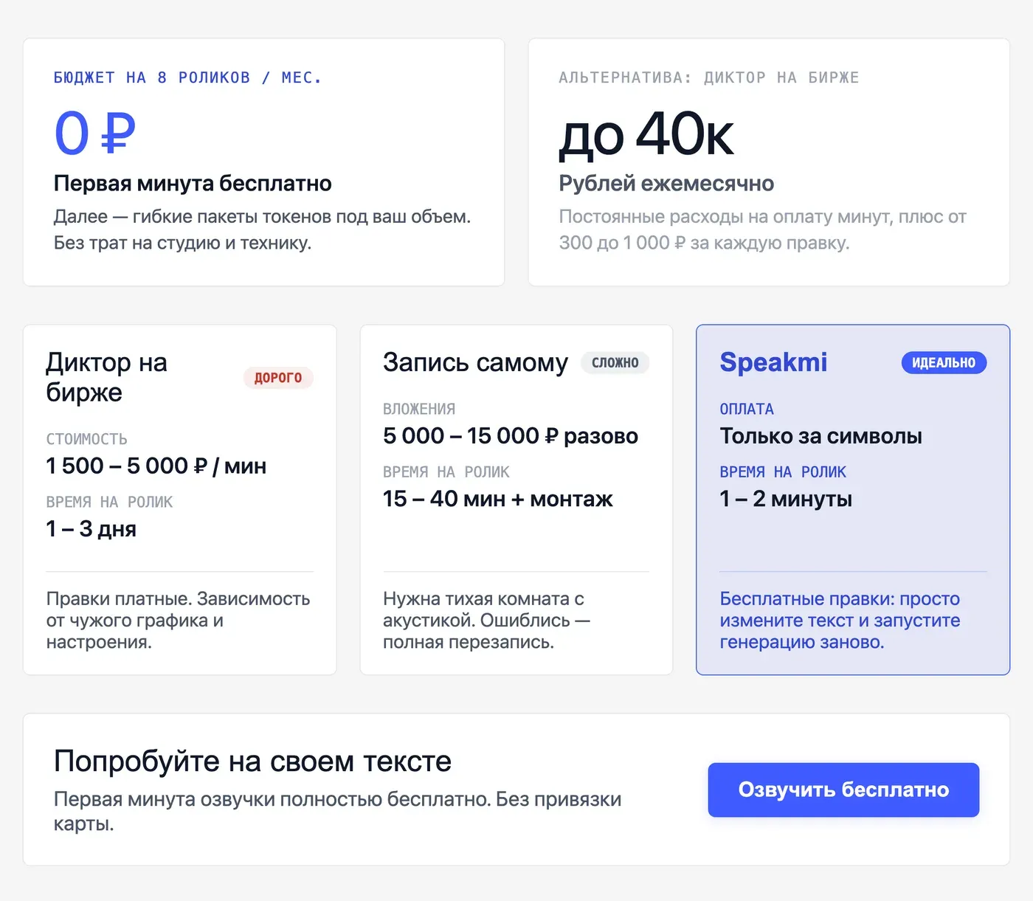This screenshot has height=901, width=1033.
Task: Click 'Только за символы' text
Action: [820, 435]
